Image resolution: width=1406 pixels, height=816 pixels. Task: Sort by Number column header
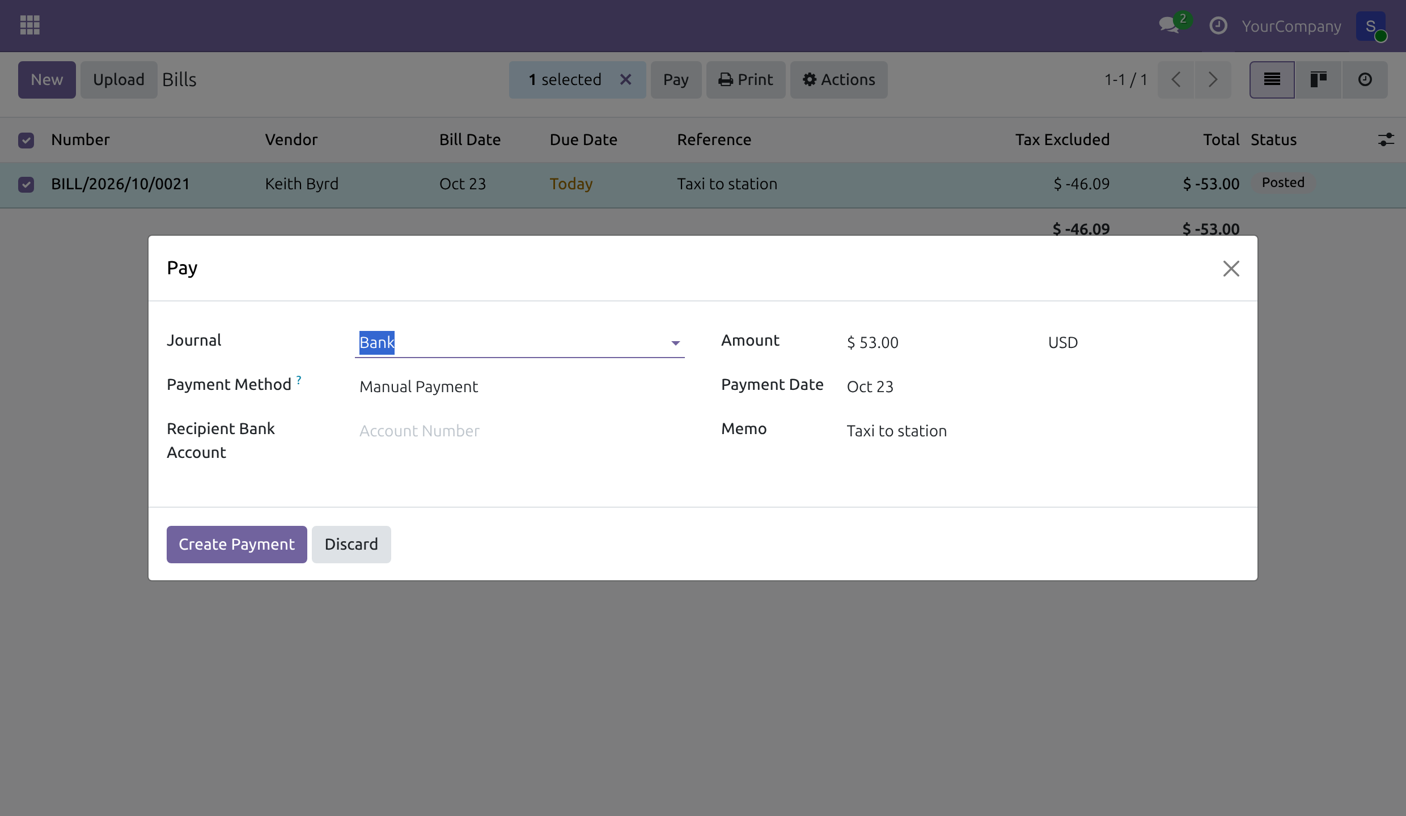coord(80,139)
